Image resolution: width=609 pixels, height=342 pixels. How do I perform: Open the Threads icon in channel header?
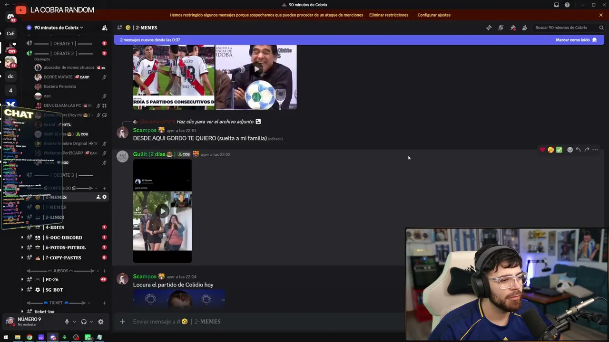pos(489,28)
